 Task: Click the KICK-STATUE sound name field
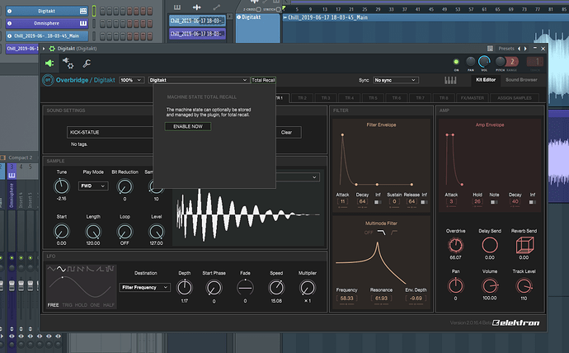[x=110, y=133]
